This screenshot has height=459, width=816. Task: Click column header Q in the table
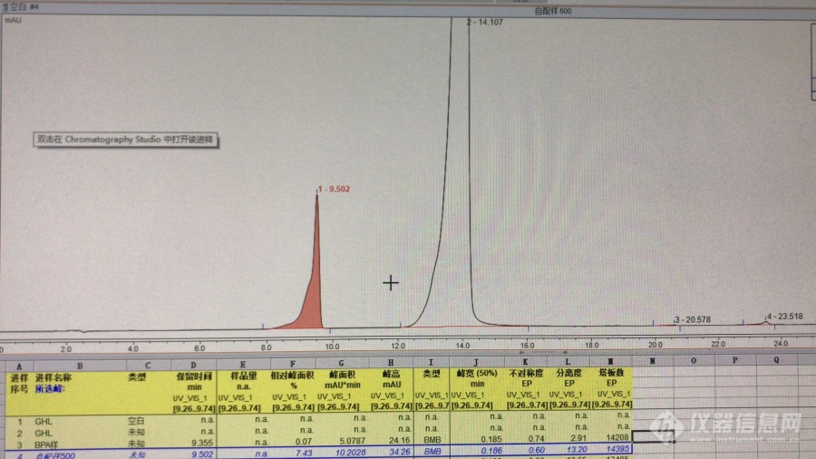pyautogui.click(x=775, y=360)
